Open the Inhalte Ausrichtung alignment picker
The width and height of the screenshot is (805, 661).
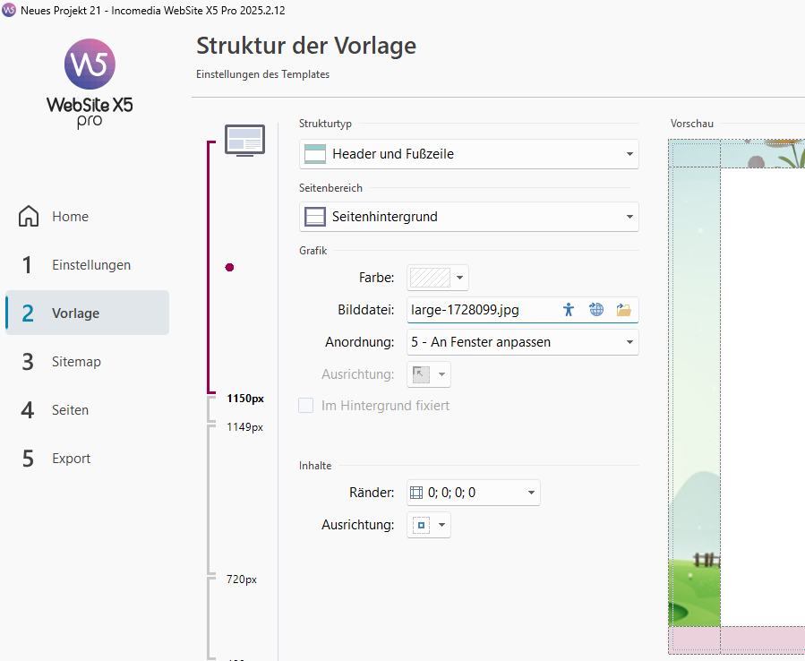(429, 525)
